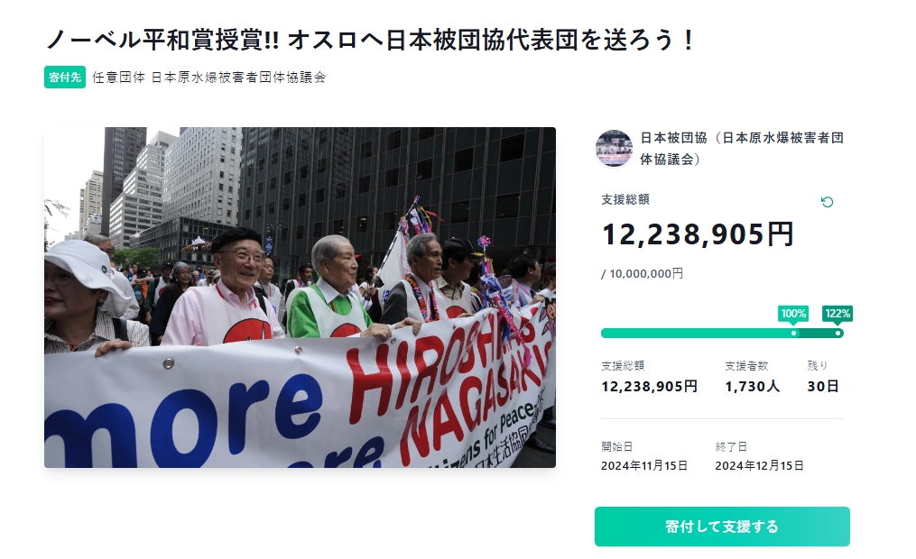Click the lower 支援総額 12,238,905円 figure
Image resolution: width=916 pixels, height=559 pixels.
(x=649, y=386)
